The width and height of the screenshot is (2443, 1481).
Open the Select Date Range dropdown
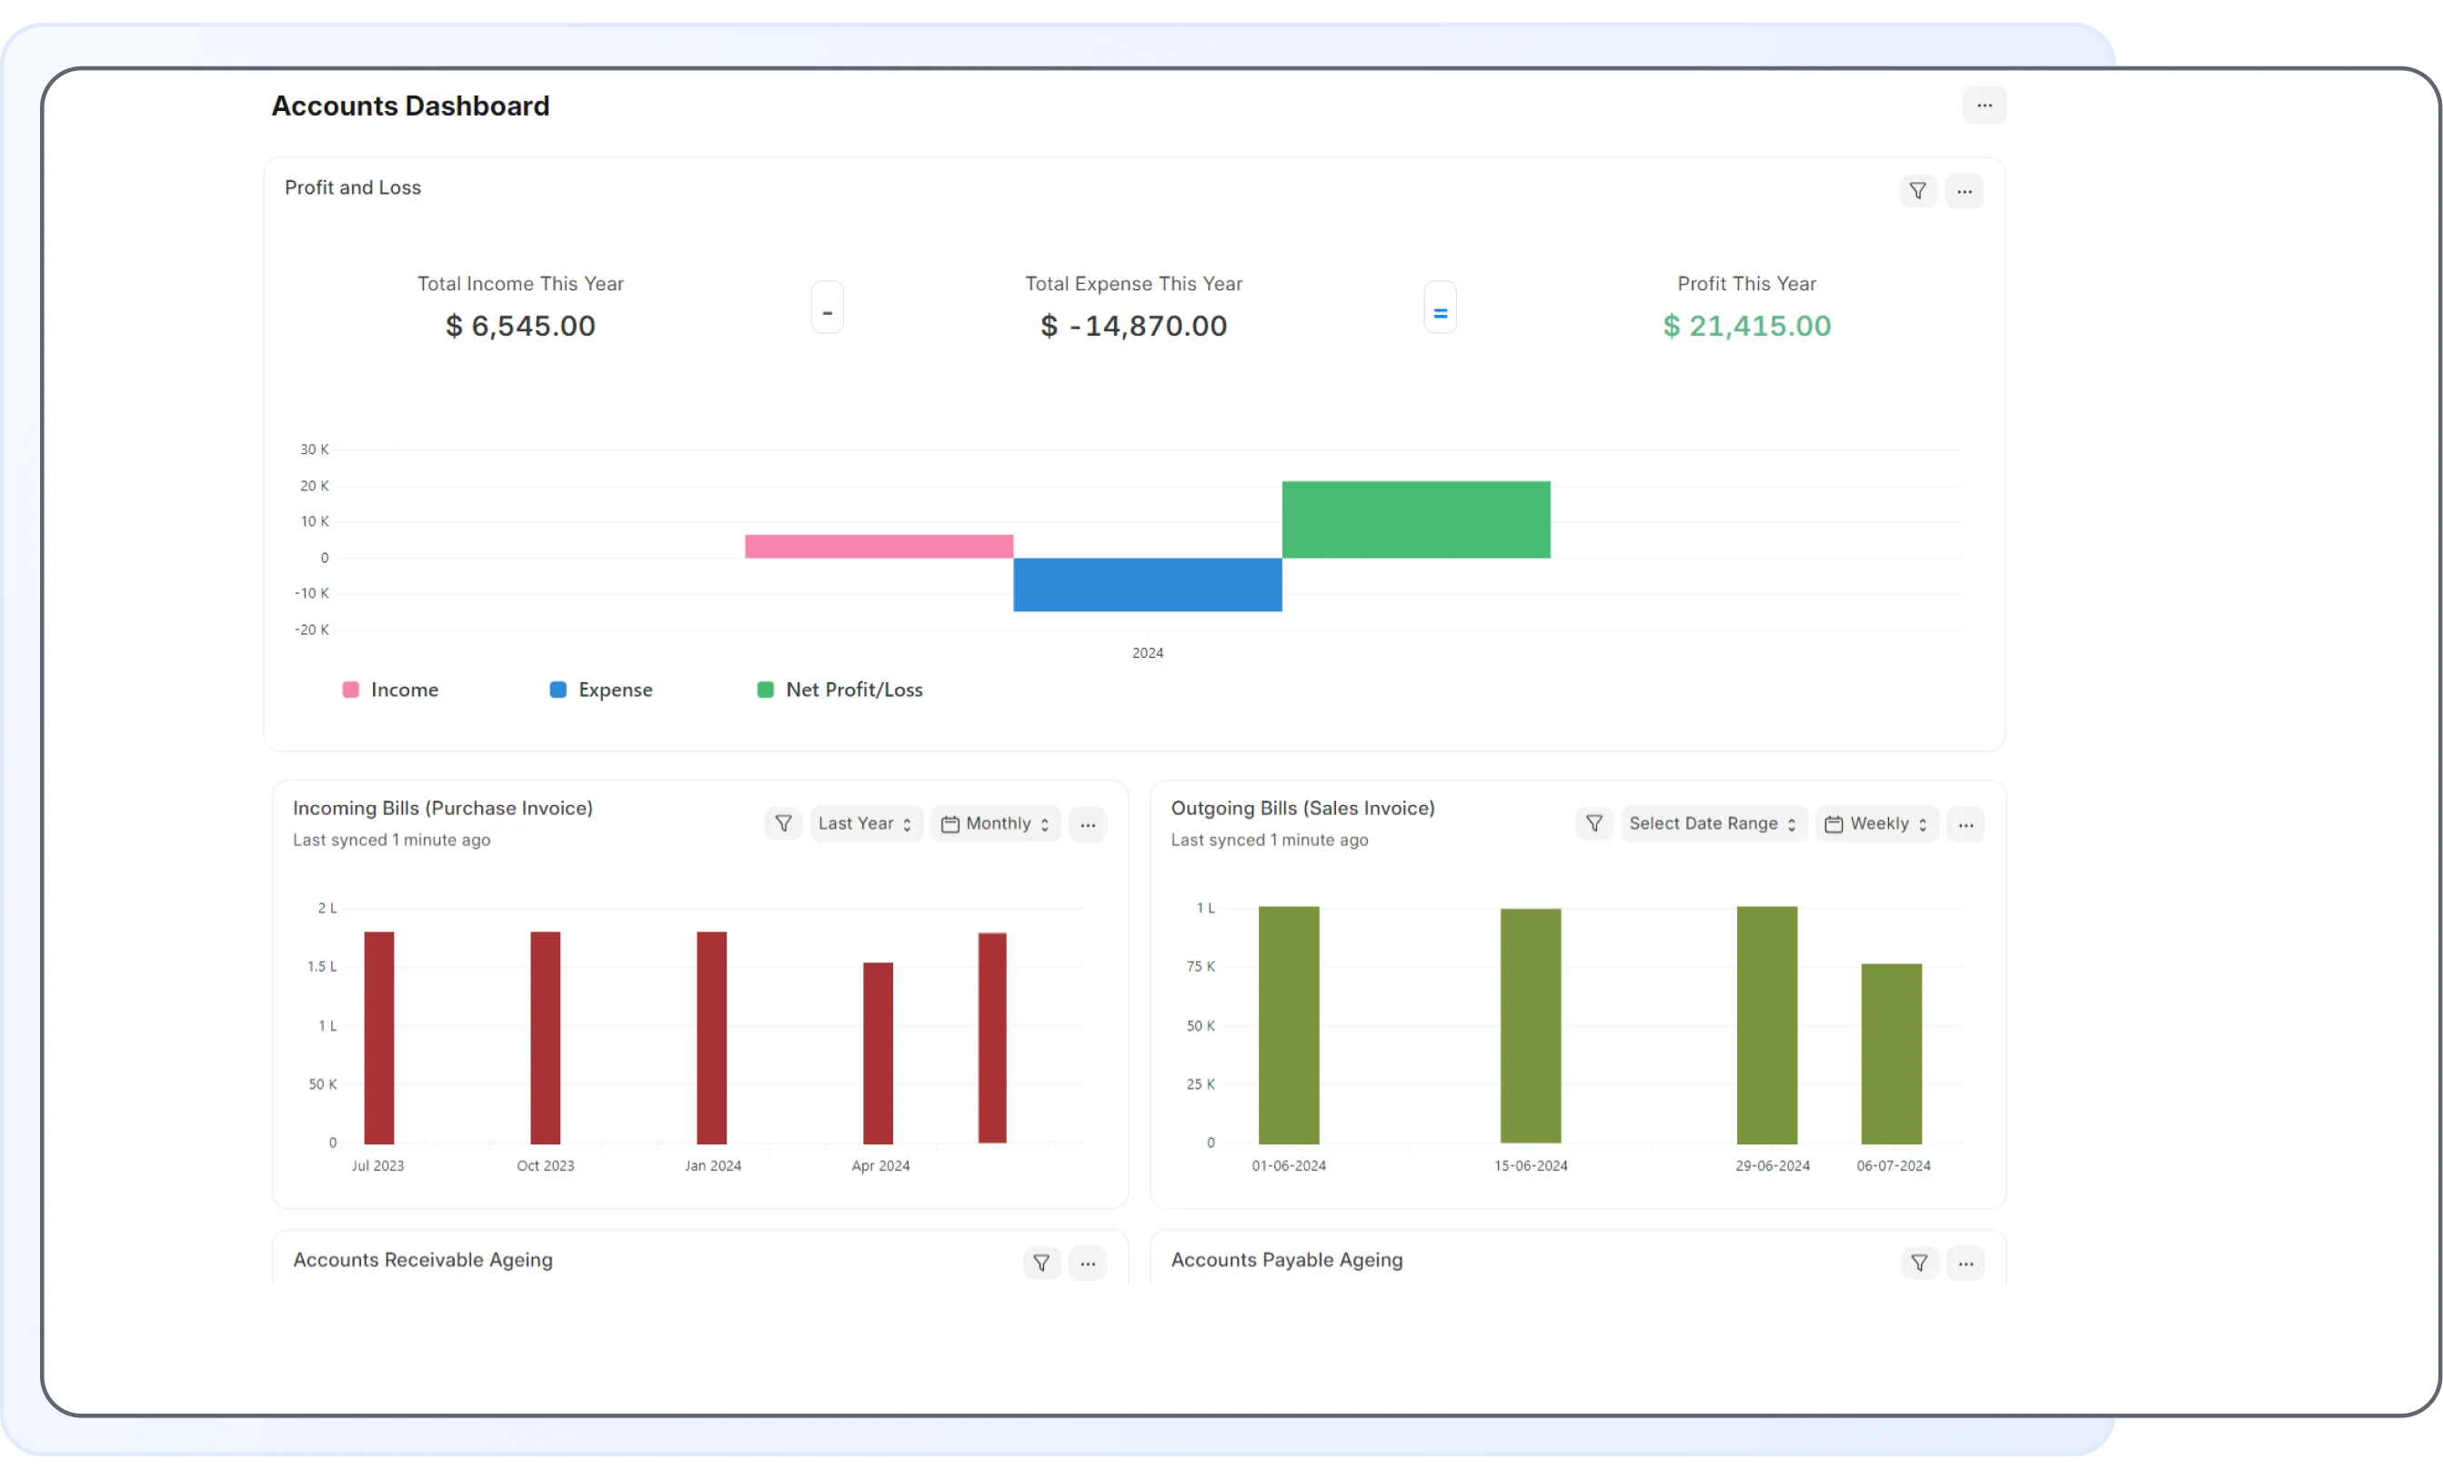click(x=1713, y=823)
